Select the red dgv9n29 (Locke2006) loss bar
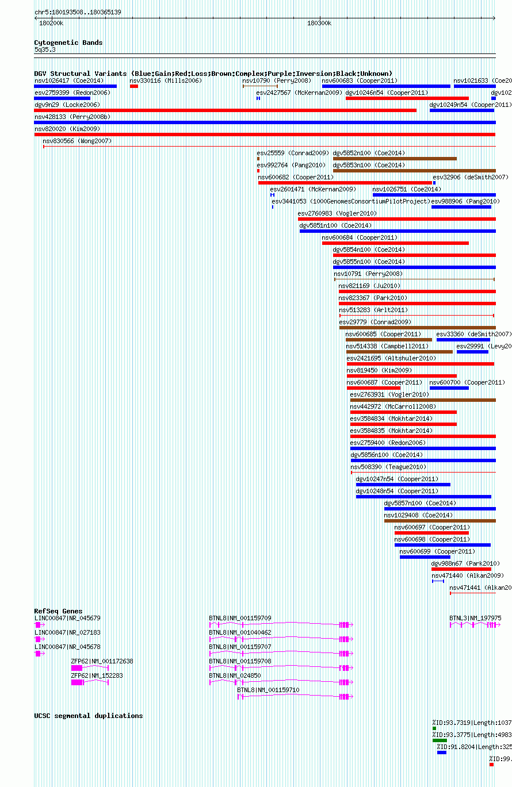Image resolution: width=512 pixels, height=787 pixels. (x=226, y=110)
